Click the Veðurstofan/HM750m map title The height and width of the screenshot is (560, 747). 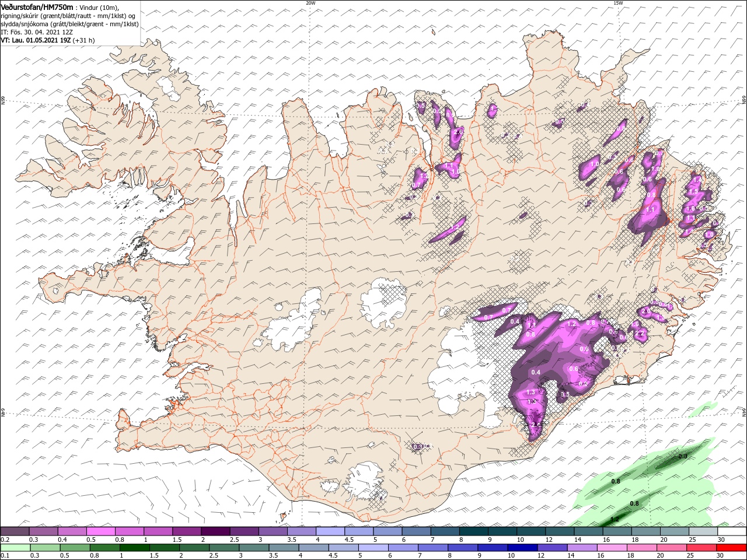coord(37,6)
